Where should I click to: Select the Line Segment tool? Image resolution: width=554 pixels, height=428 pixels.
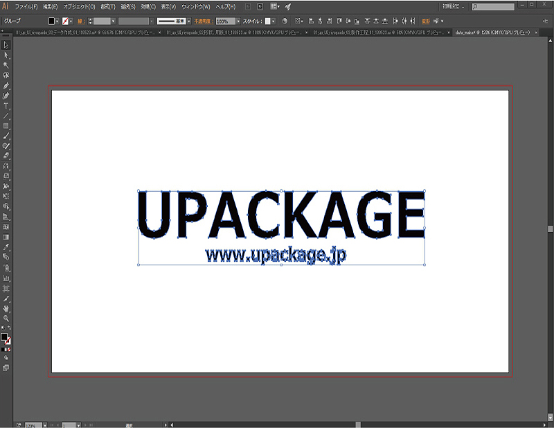click(6, 116)
